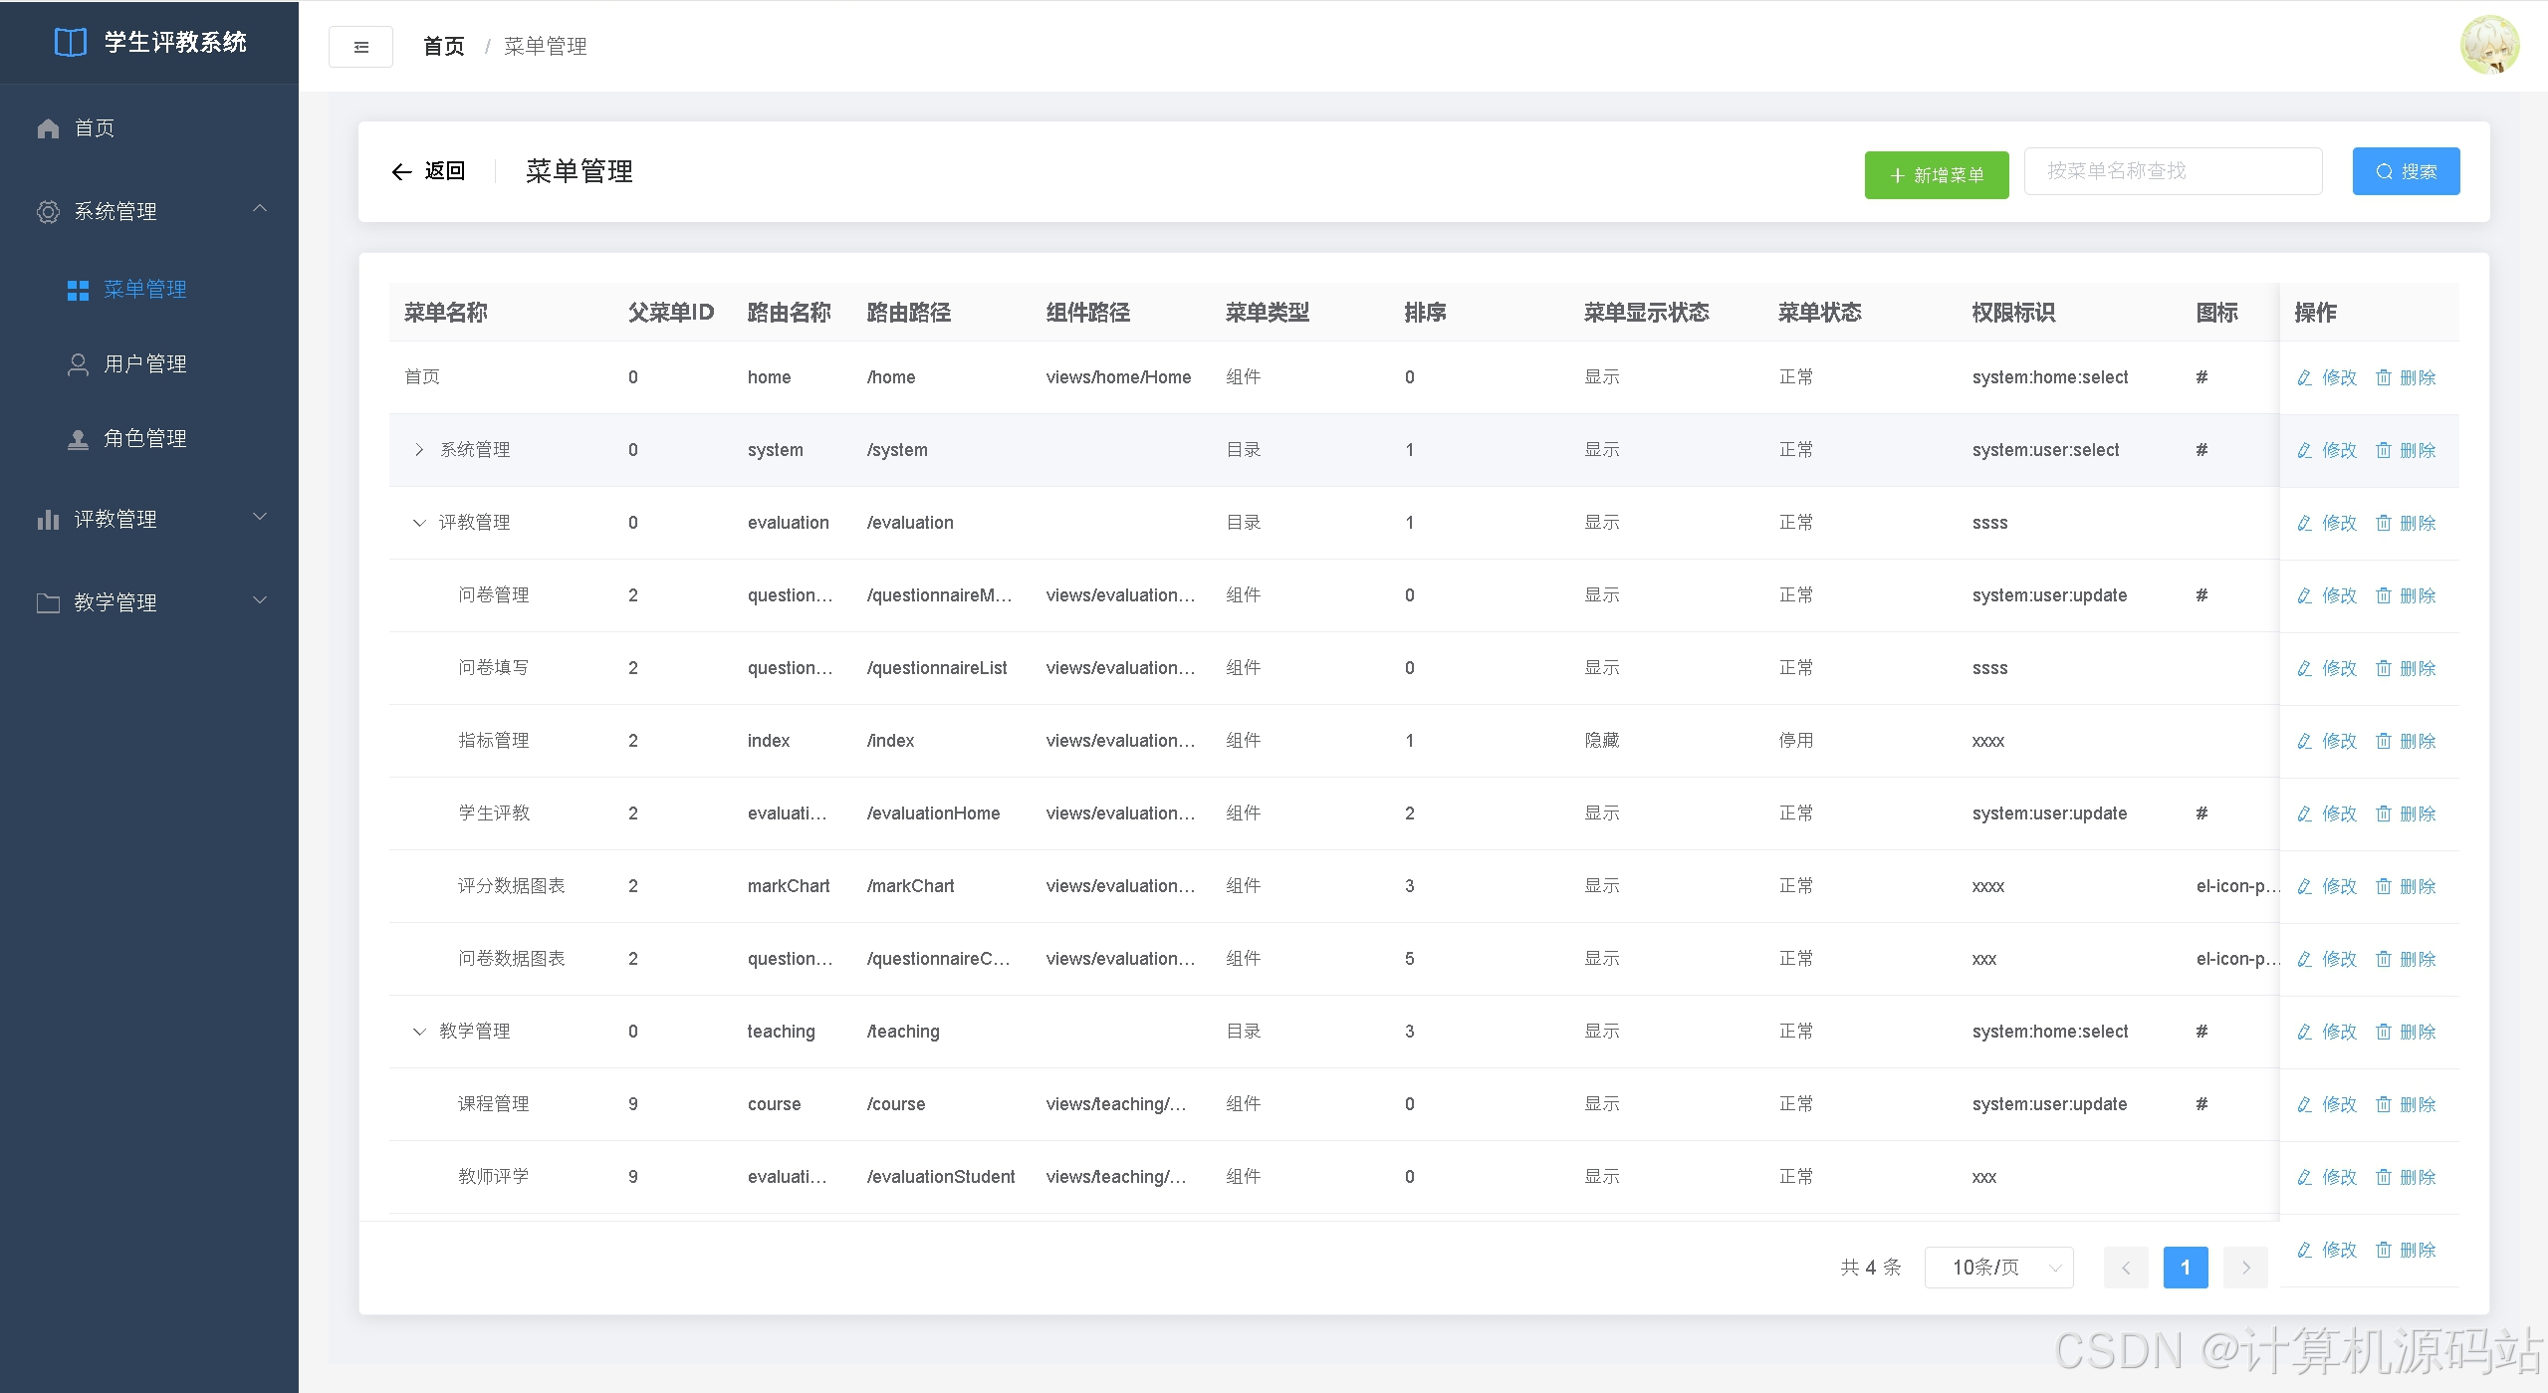The image size is (2548, 1393).
Task: Click the trash icon in the 学生评教 row
Action: coord(2383,813)
